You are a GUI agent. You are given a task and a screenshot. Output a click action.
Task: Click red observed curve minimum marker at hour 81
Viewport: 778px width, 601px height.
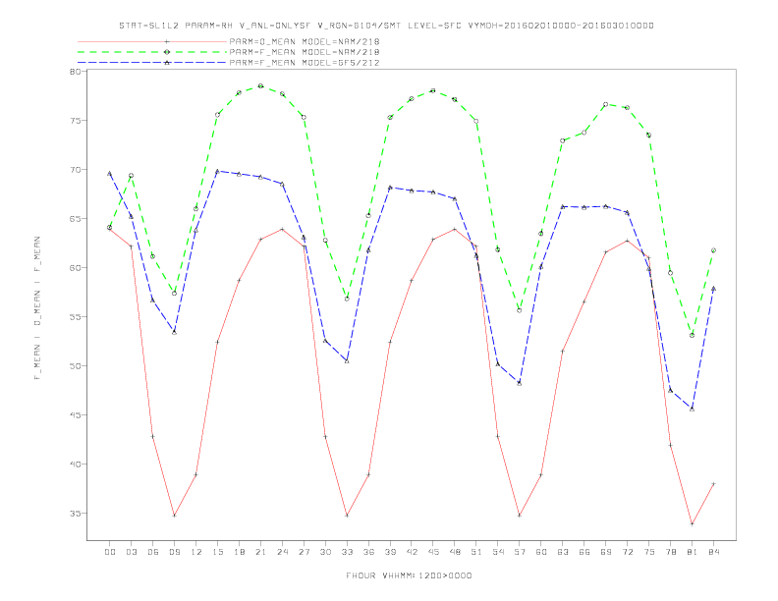coord(692,523)
